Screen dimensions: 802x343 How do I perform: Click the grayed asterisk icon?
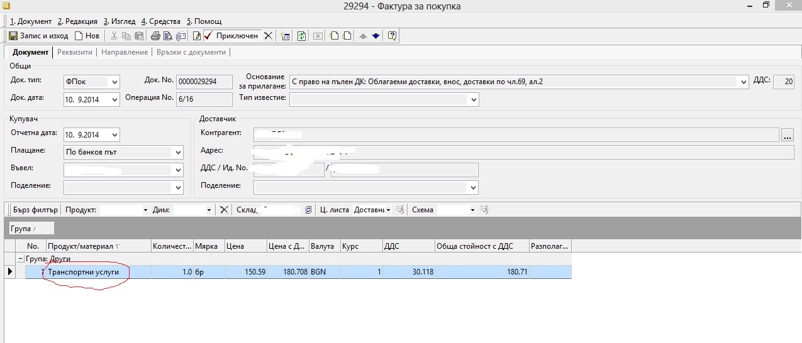pyautogui.click(x=318, y=36)
